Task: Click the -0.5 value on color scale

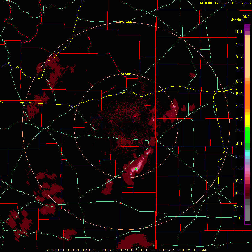Action: (238, 193)
